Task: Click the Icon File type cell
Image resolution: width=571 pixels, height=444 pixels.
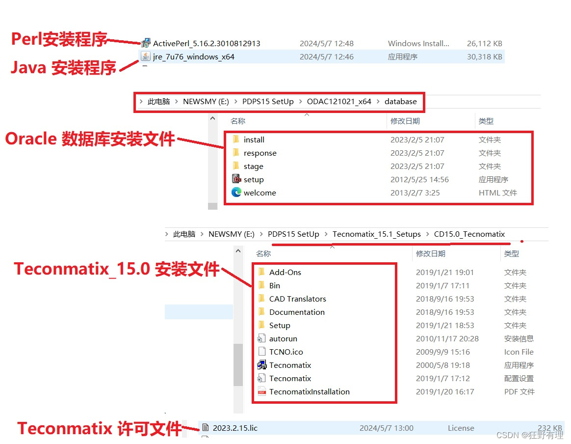Action: [519, 352]
